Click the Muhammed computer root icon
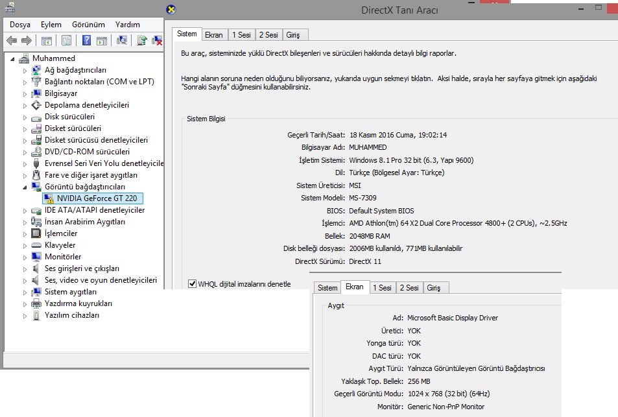The height and width of the screenshot is (417, 618). [x=24, y=58]
